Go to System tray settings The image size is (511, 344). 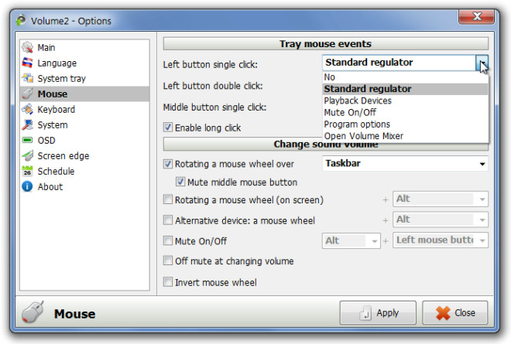click(x=84, y=78)
